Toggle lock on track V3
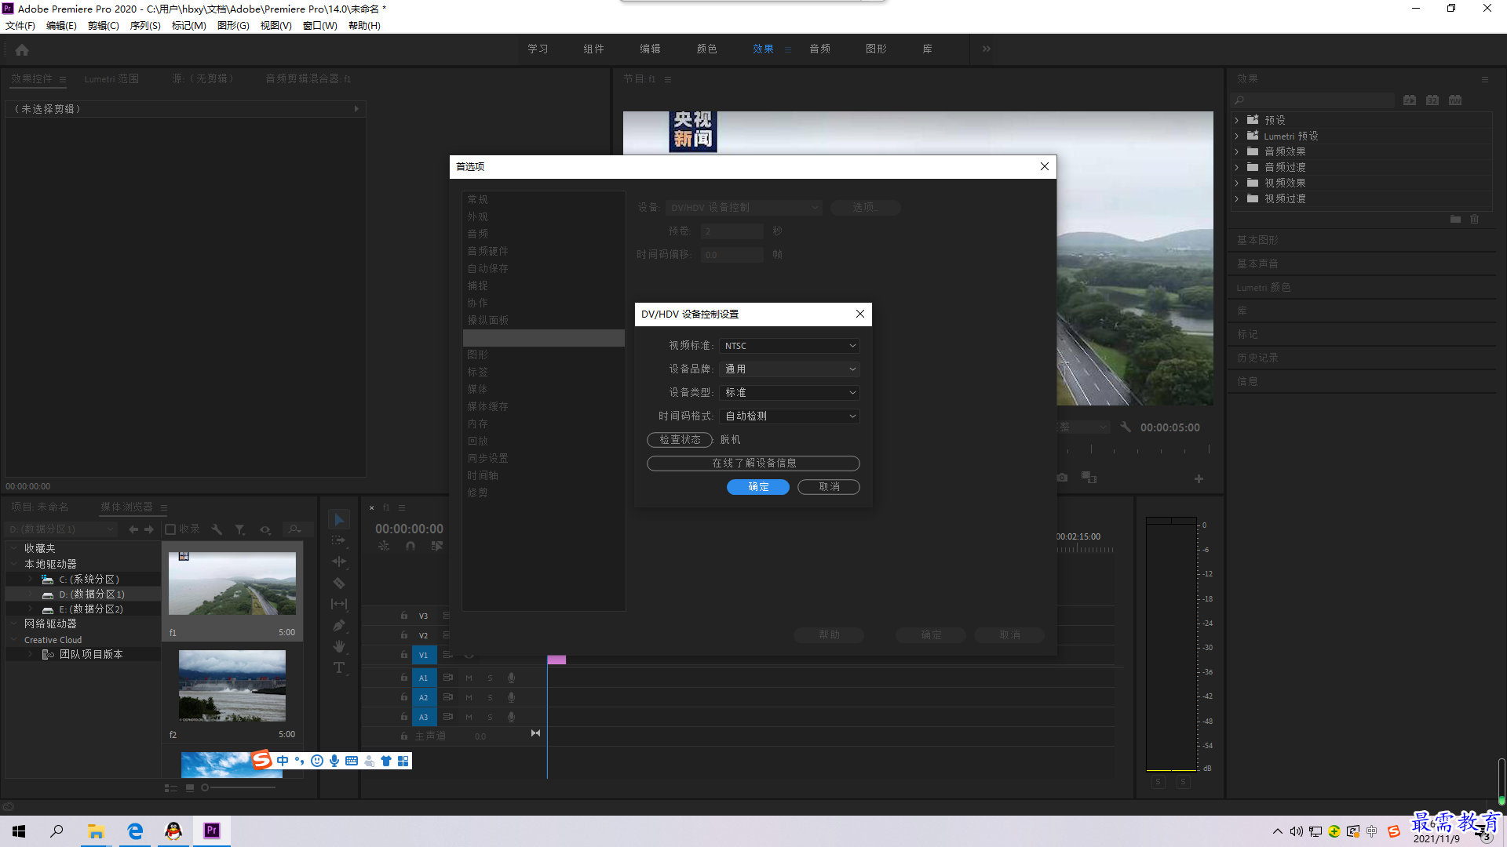Screen dimensions: 1507x847 tap(404, 616)
